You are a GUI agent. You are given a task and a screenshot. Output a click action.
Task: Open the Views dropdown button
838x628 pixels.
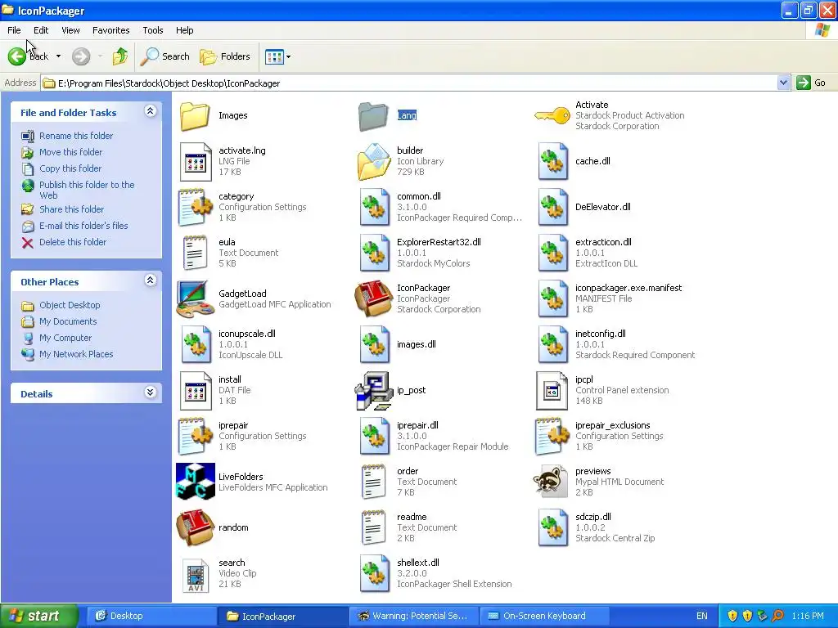pos(278,56)
